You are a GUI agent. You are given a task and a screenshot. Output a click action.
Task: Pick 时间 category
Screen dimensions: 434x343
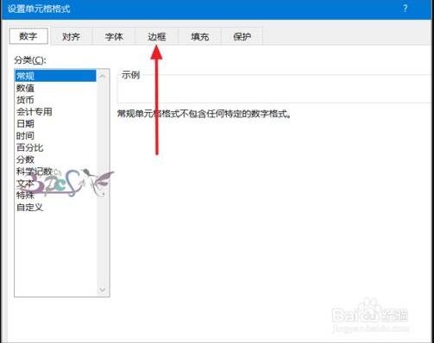click(55, 135)
